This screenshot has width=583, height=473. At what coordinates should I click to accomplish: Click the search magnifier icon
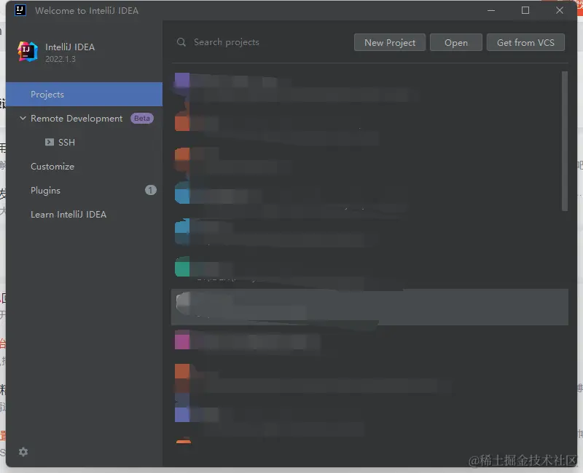tap(181, 42)
